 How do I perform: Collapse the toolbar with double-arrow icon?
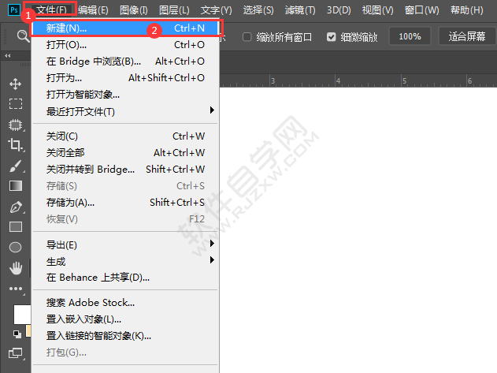coord(8,56)
